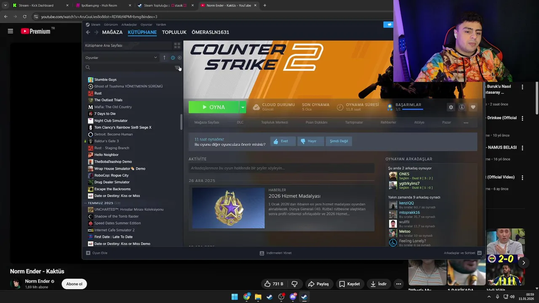This screenshot has height=303, width=539.
Task: Open game settings gear icon for CS2
Action: click(x=451, y=107)
